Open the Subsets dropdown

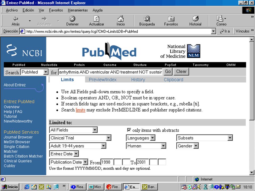[x=205, y=138]
